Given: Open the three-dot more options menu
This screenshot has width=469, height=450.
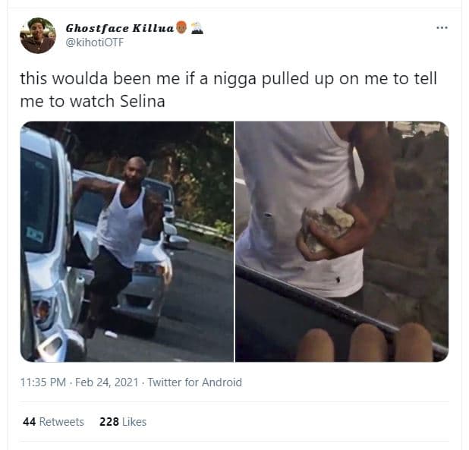Looking at the screenshot, I should point(442,27).
